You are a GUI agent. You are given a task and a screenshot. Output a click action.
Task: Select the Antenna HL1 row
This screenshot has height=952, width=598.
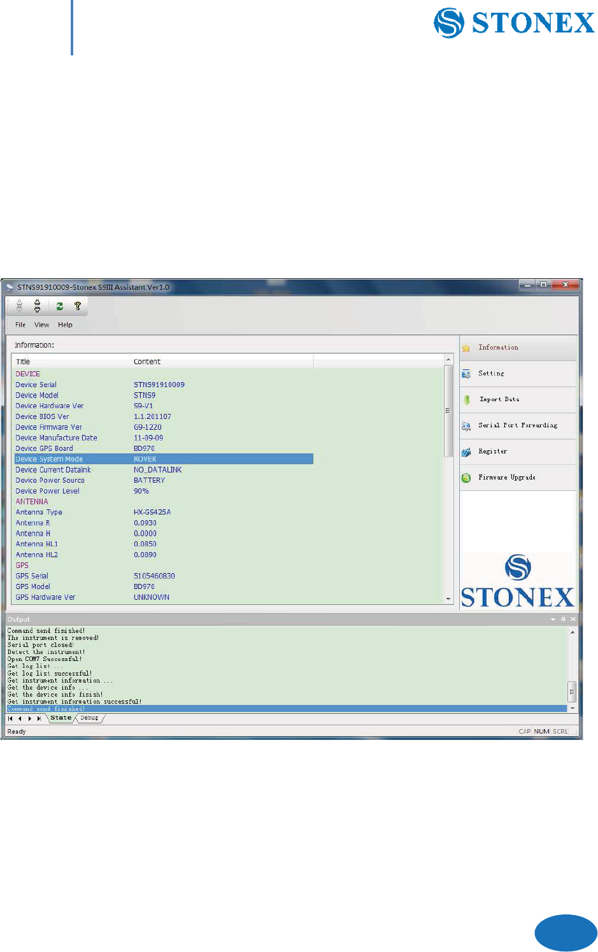(x=163, y=544)
